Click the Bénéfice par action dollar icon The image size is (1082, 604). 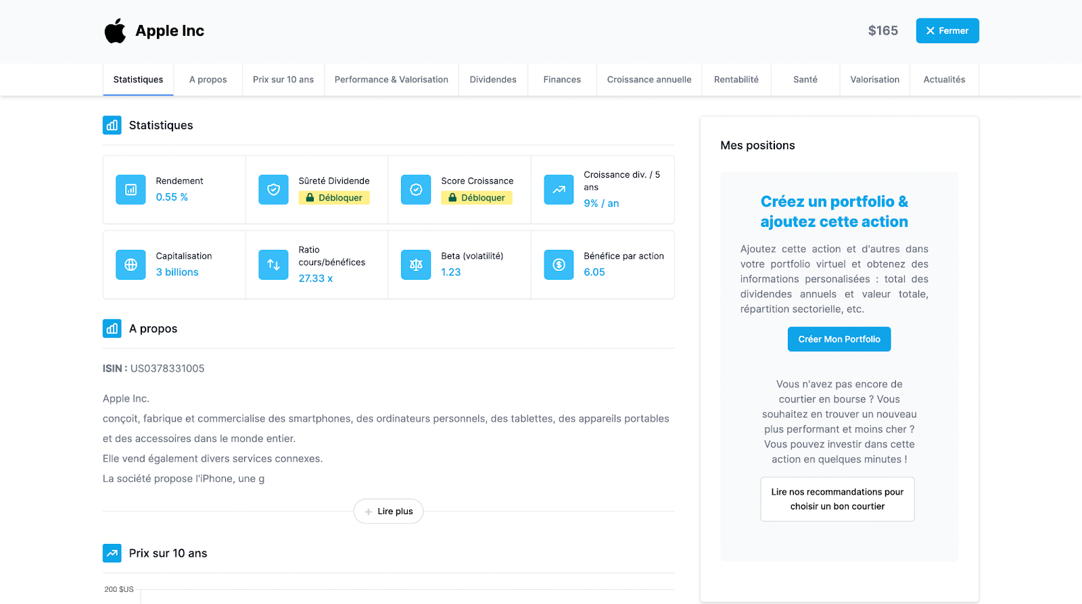(x=559, y=265)
